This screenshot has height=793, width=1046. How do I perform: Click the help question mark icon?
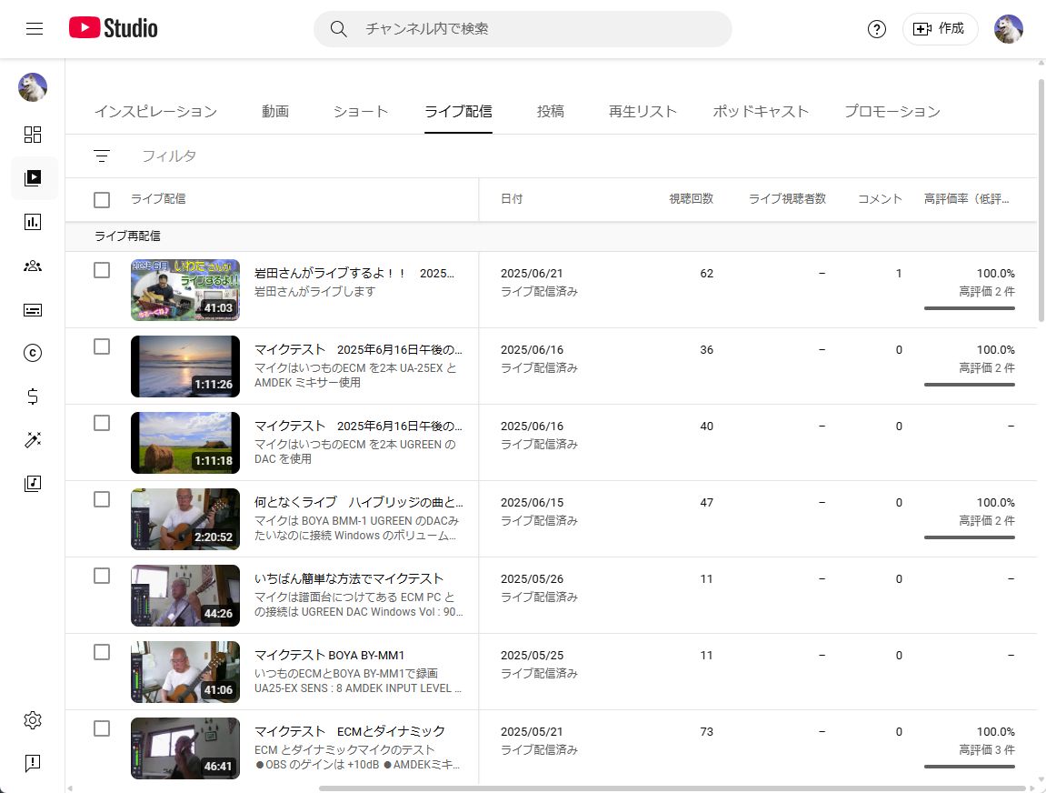point(876,29)
